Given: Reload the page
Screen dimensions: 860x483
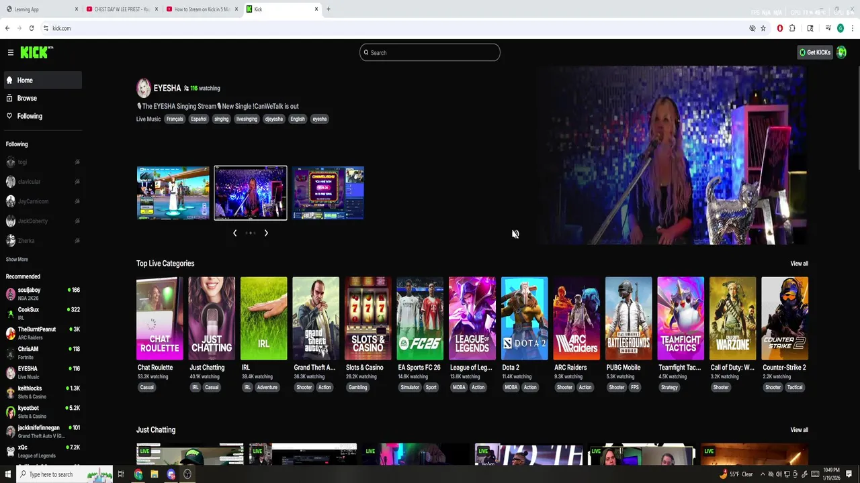Looking at the screenshot, I should (x=32, y=28).
